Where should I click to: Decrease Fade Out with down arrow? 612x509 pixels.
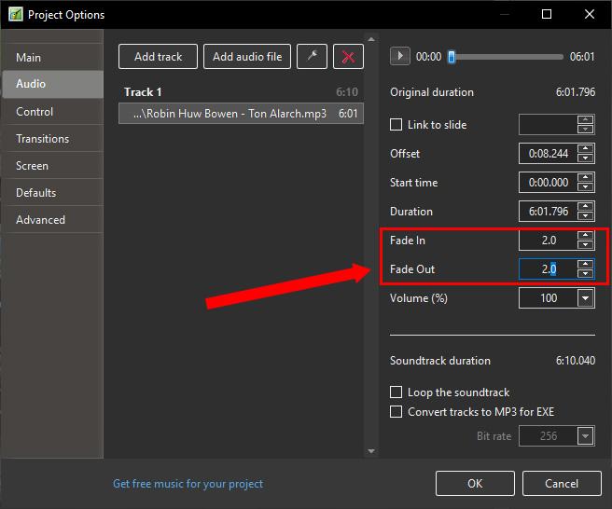pos(585,273)
